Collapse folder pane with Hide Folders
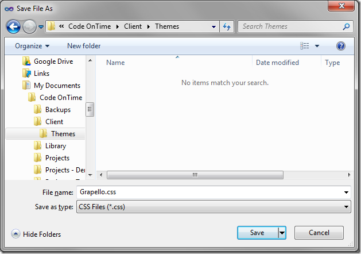The height and width of the screenshot is (254, 361). (36, 234)
